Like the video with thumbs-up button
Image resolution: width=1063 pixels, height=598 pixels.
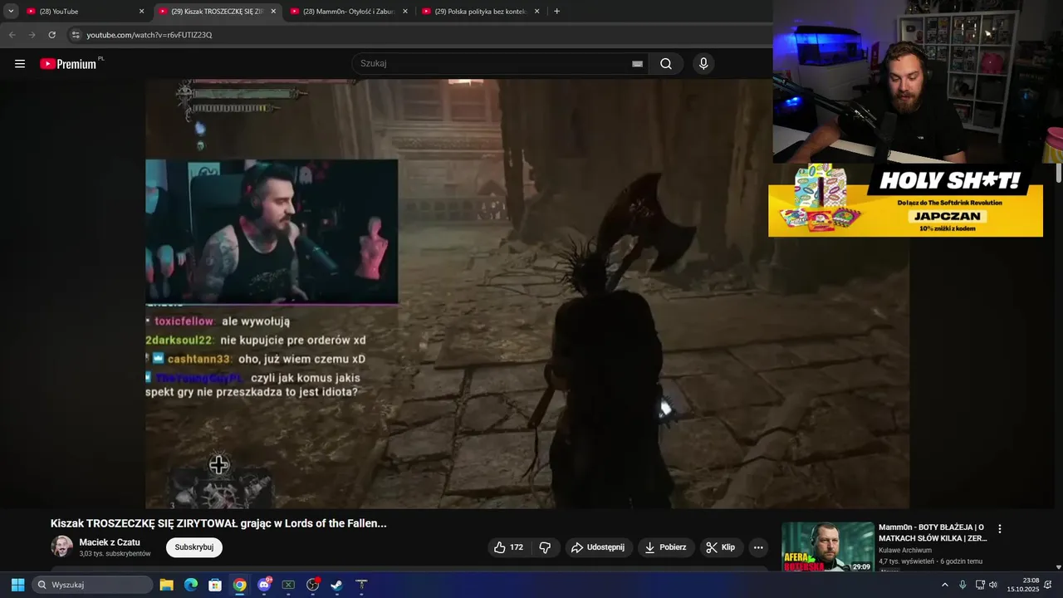[508, 547]
